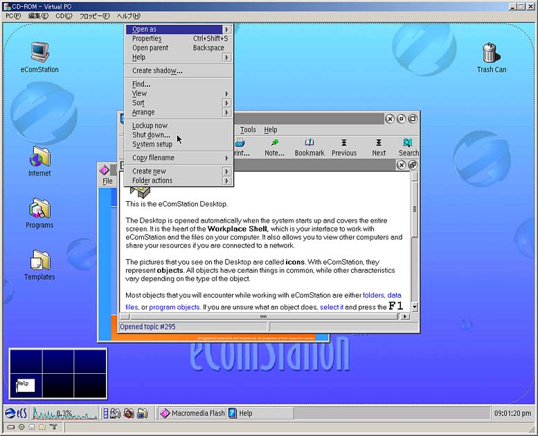Close the inner Help topic pane

(401, 165)
